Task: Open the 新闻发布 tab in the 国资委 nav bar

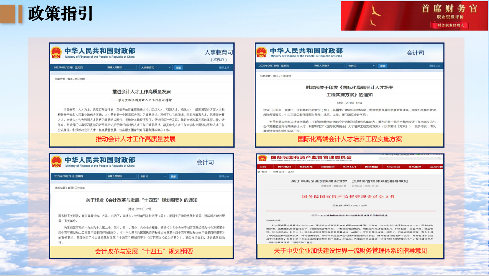Action: (306, 167)
